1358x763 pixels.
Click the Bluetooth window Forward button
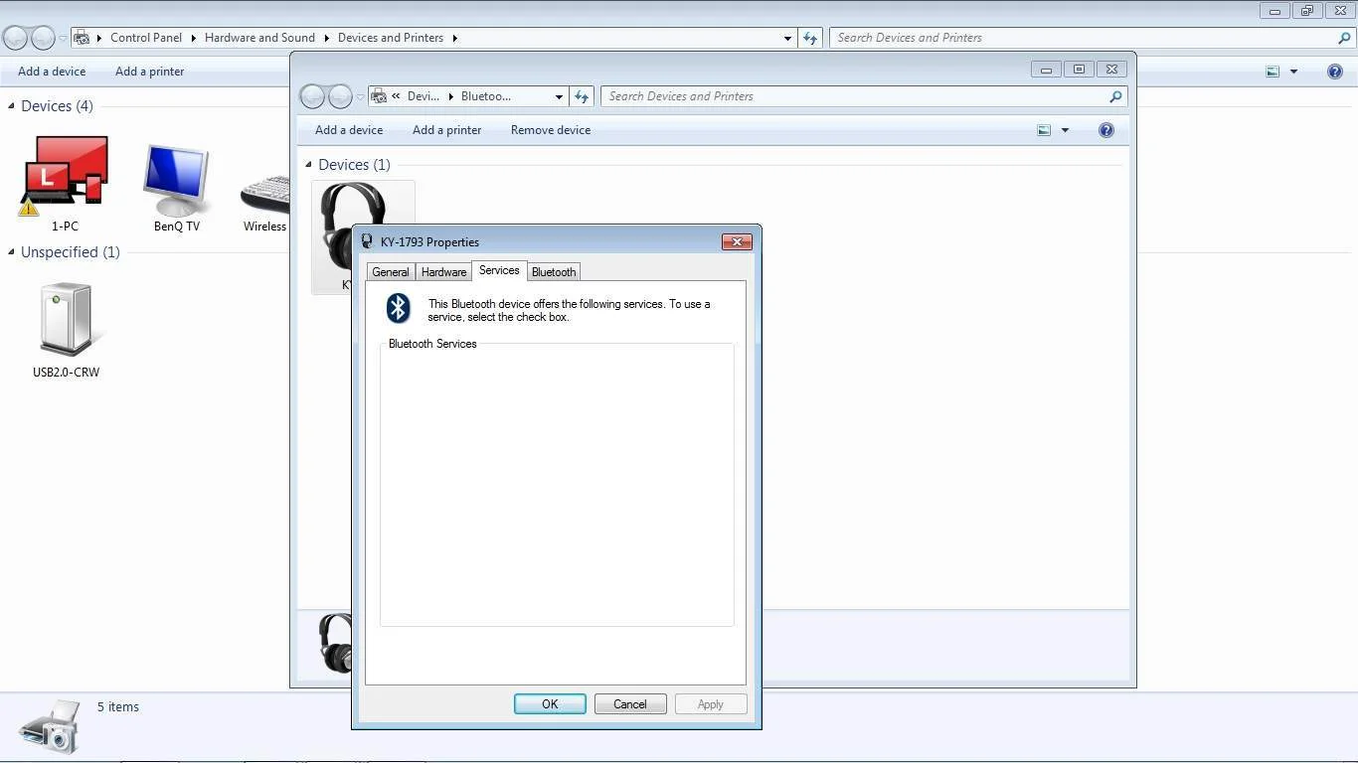[x=340, y=96]
